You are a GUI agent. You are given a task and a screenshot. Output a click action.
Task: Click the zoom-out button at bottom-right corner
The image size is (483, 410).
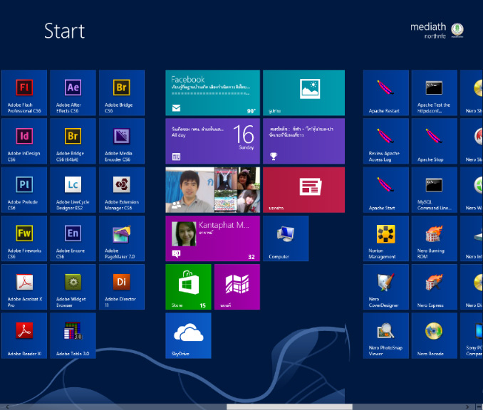tap(479, 407)
